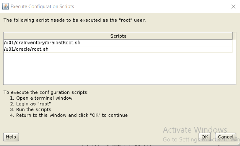Click the Scripts column header

coord(118,36)
